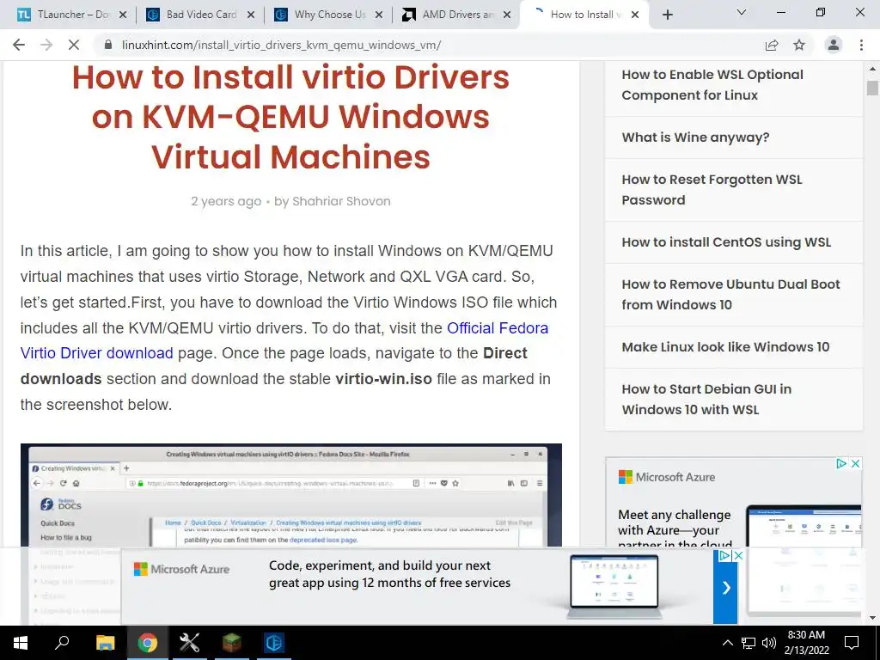Open the wrench tools taskbar app
This screenshot has width=880, height=660.
pos(189,643)
